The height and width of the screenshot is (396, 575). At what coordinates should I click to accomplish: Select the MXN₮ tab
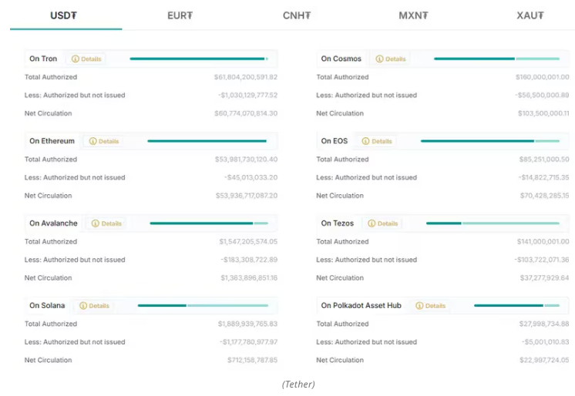coord(413,15)
